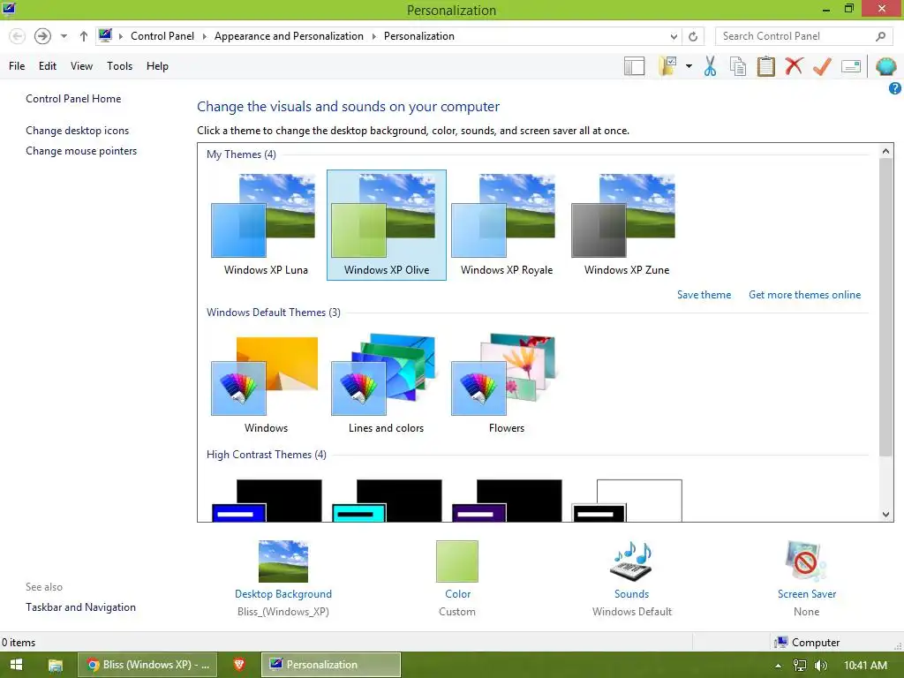This screenshot has width=904, height=678.
Task: Click the Cut scissors icon
Action: tap(711, 66)
